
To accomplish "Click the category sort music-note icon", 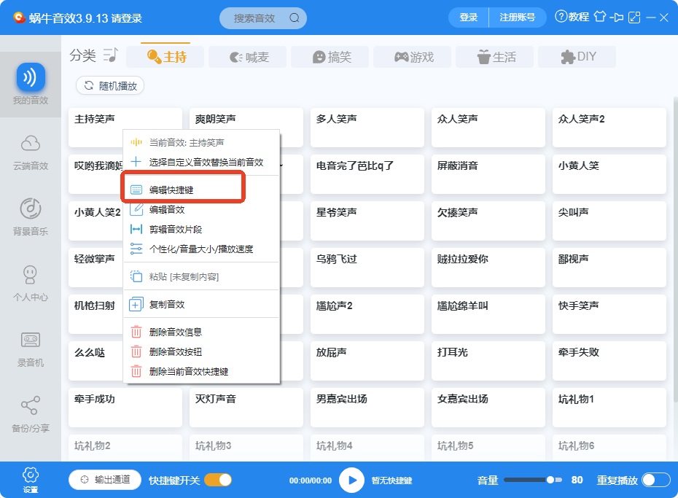I will point(110,55).
